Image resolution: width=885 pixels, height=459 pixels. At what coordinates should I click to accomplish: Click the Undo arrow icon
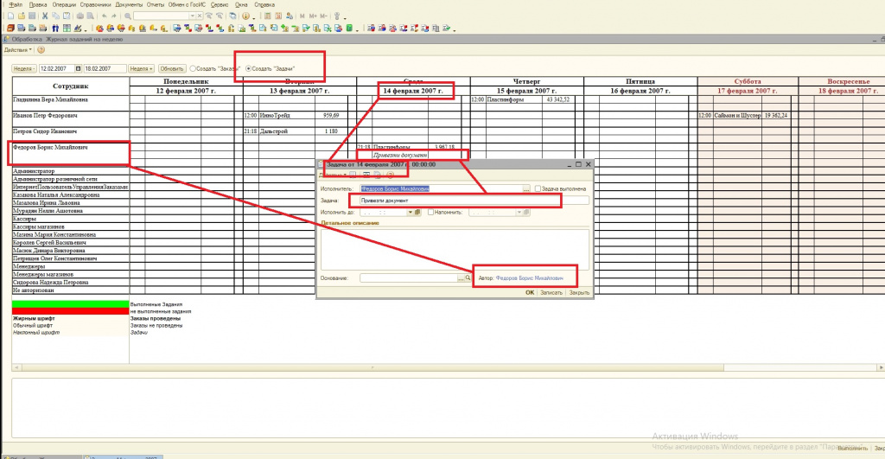[x=105, y=16]
